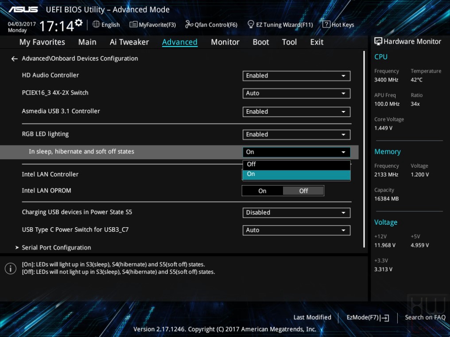Click the back arrow beside Onboard Devices Configuration
The image size is (450, 337).
[x=14, y=59]
